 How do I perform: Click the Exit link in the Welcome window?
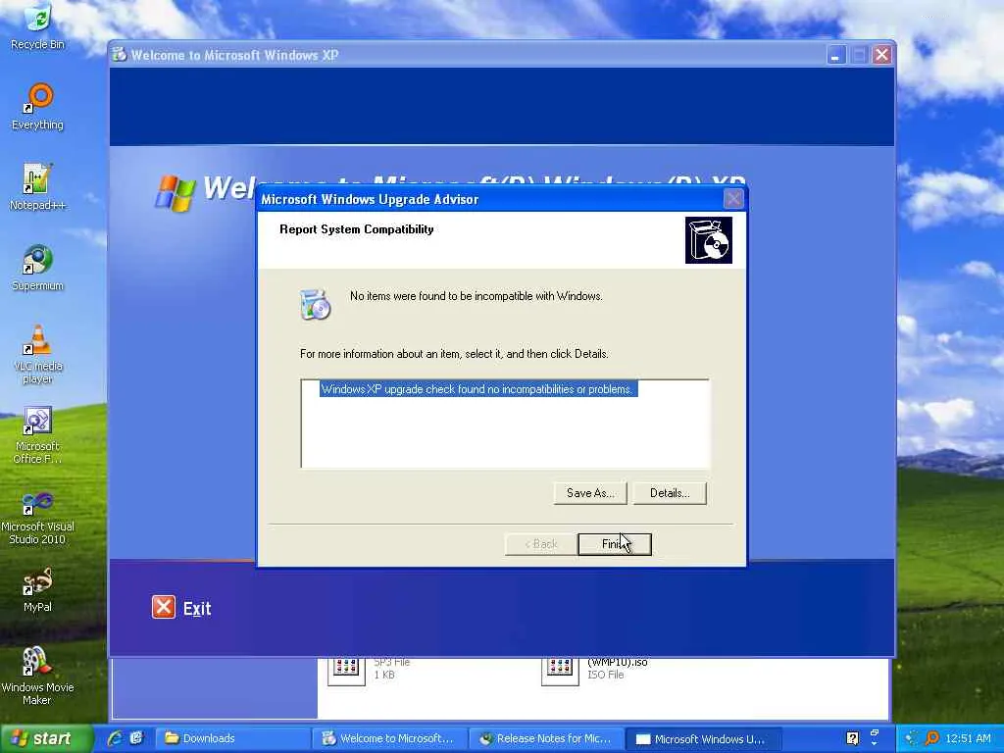[x=197, y=608]
